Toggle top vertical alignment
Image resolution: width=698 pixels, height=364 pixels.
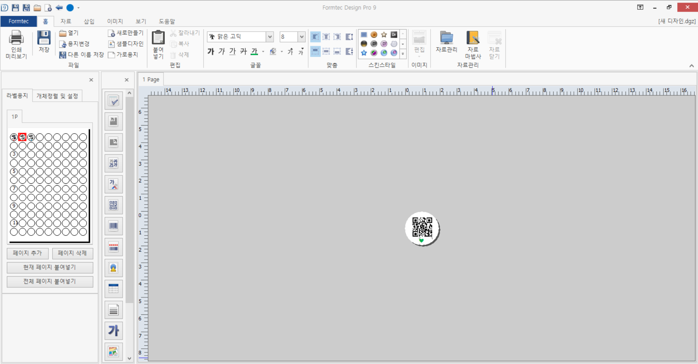315,51
